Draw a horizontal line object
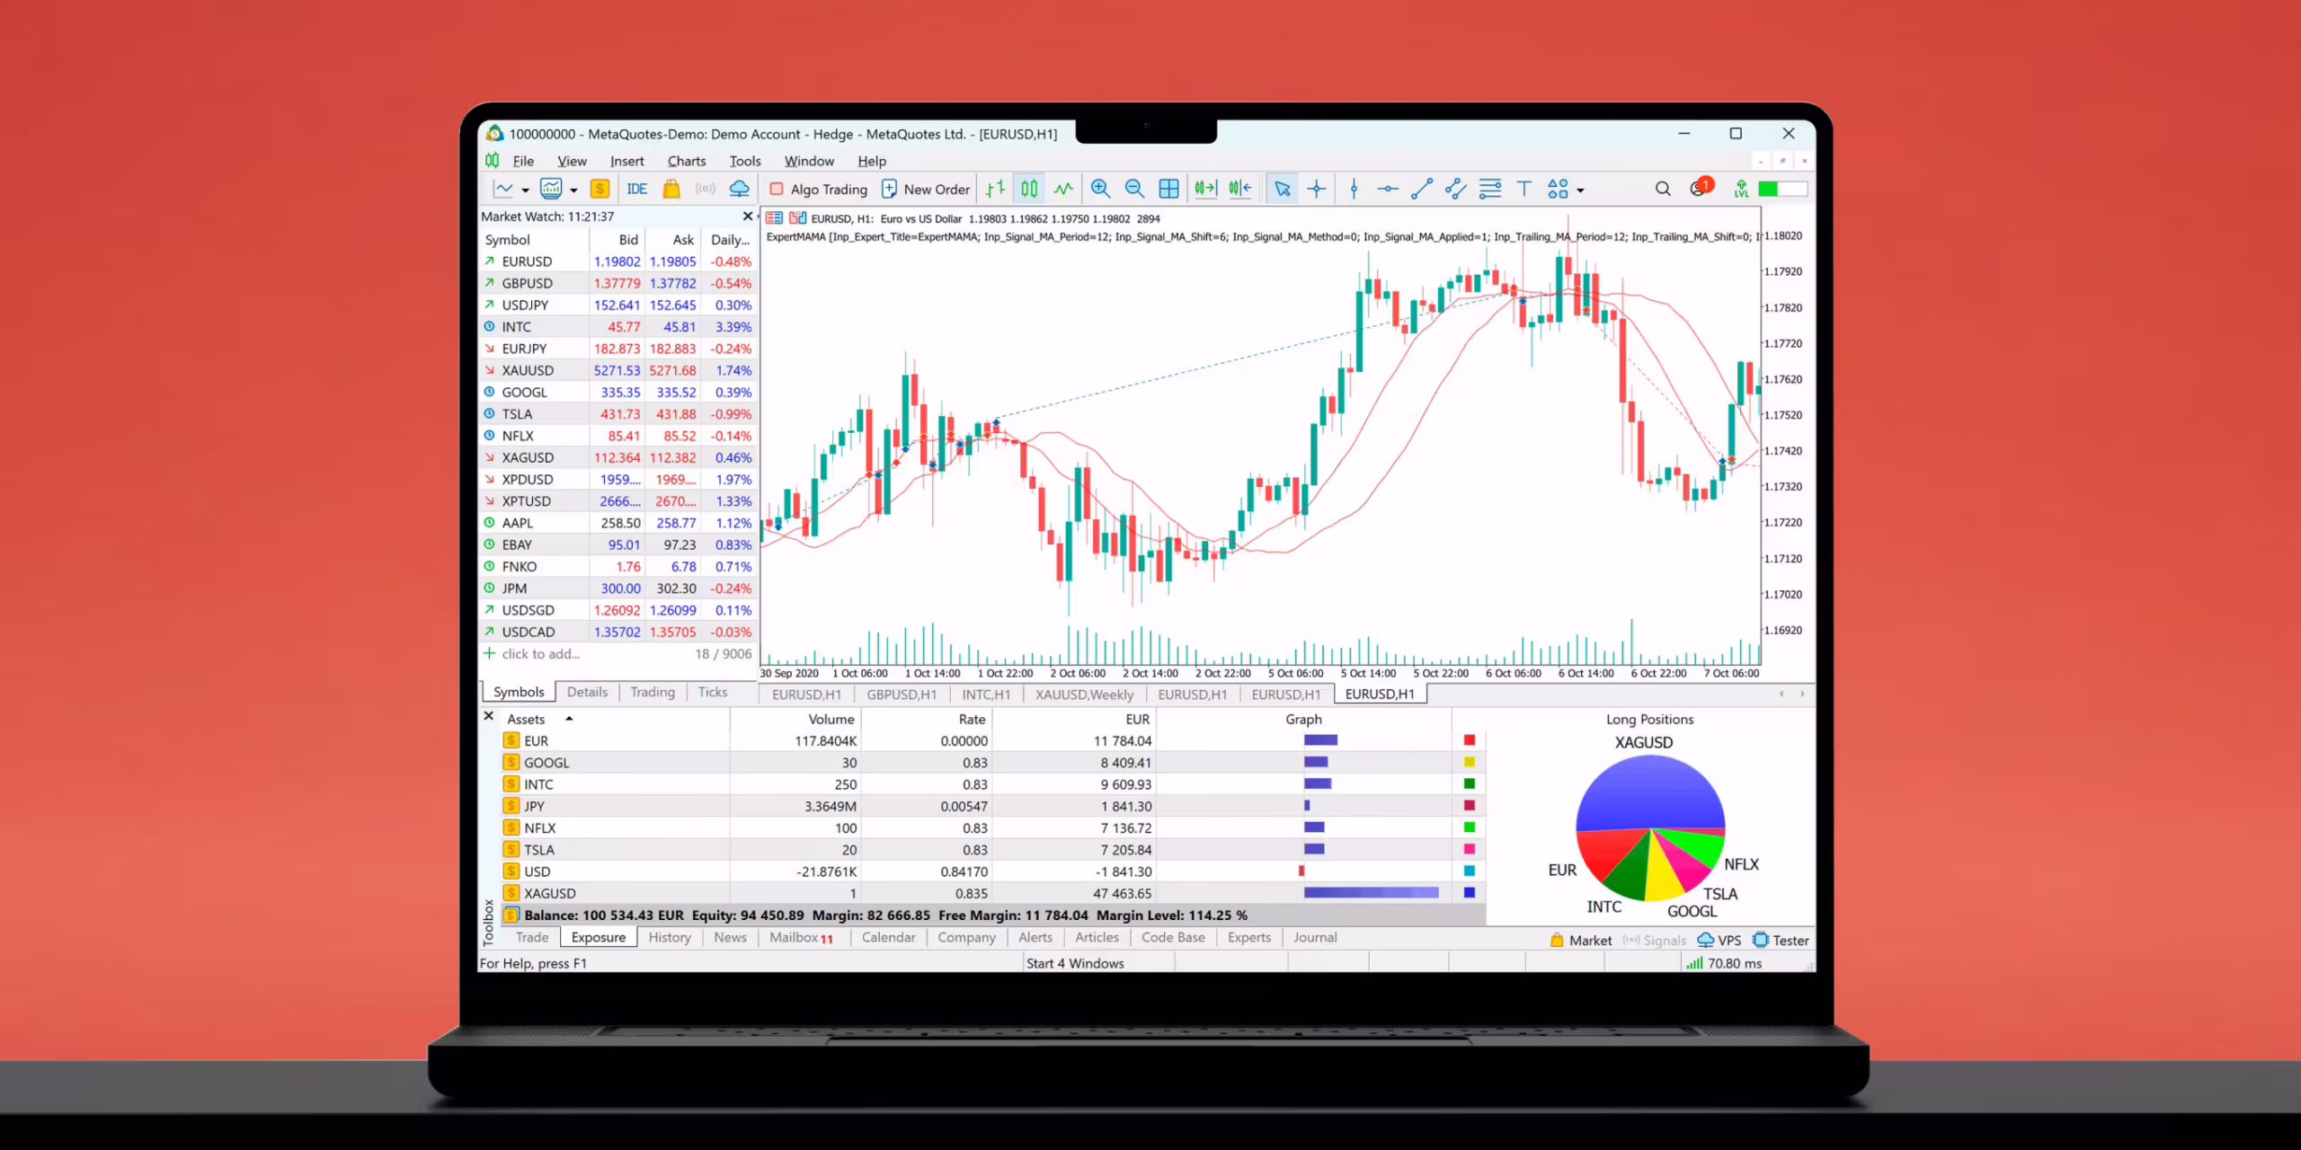The image size is (2301, 1150). (1388, 189)
